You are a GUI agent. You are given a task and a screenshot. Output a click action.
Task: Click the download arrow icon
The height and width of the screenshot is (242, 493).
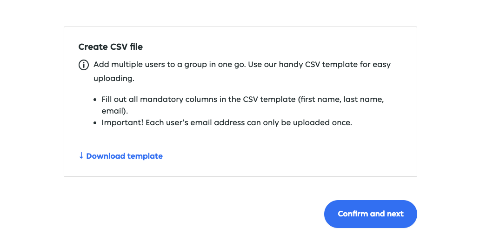(x=81, y=156)
